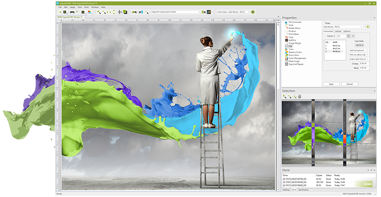
Task: Select the hand pan tool in Selection panel
Action: (299, 96)
